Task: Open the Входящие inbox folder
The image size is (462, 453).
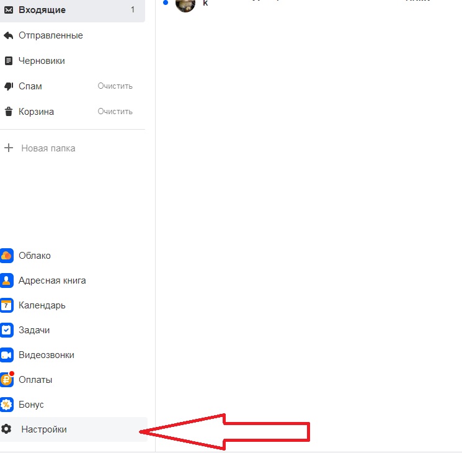Action: 72,11
